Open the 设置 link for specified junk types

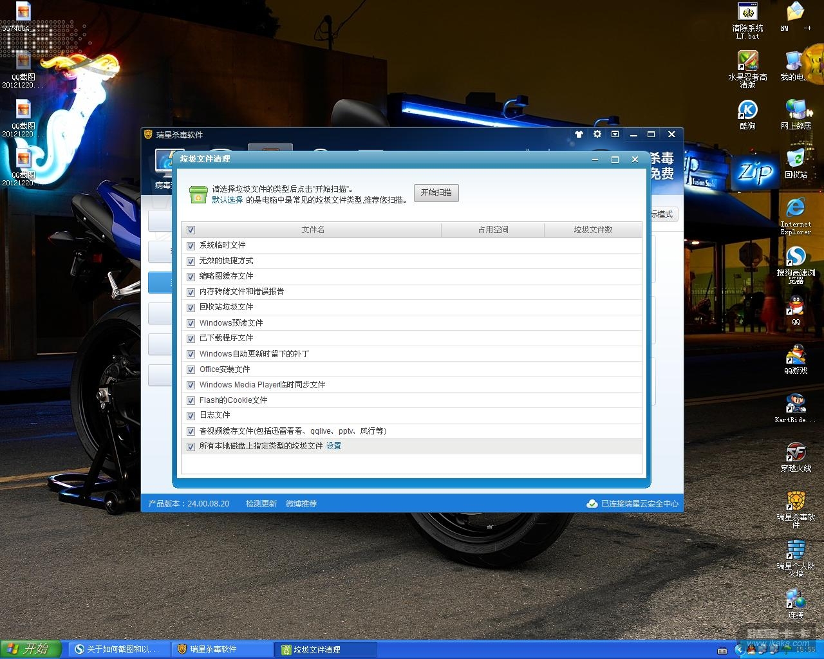pyautogui.click(x=333, y=446)
